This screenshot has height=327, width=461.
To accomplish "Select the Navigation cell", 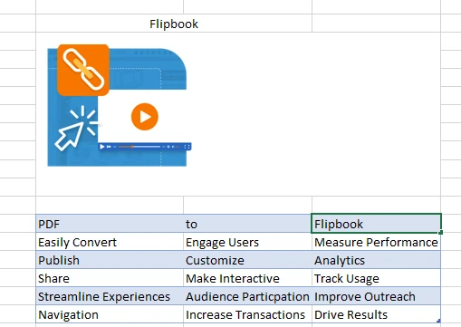I will [x=110, y=314].
